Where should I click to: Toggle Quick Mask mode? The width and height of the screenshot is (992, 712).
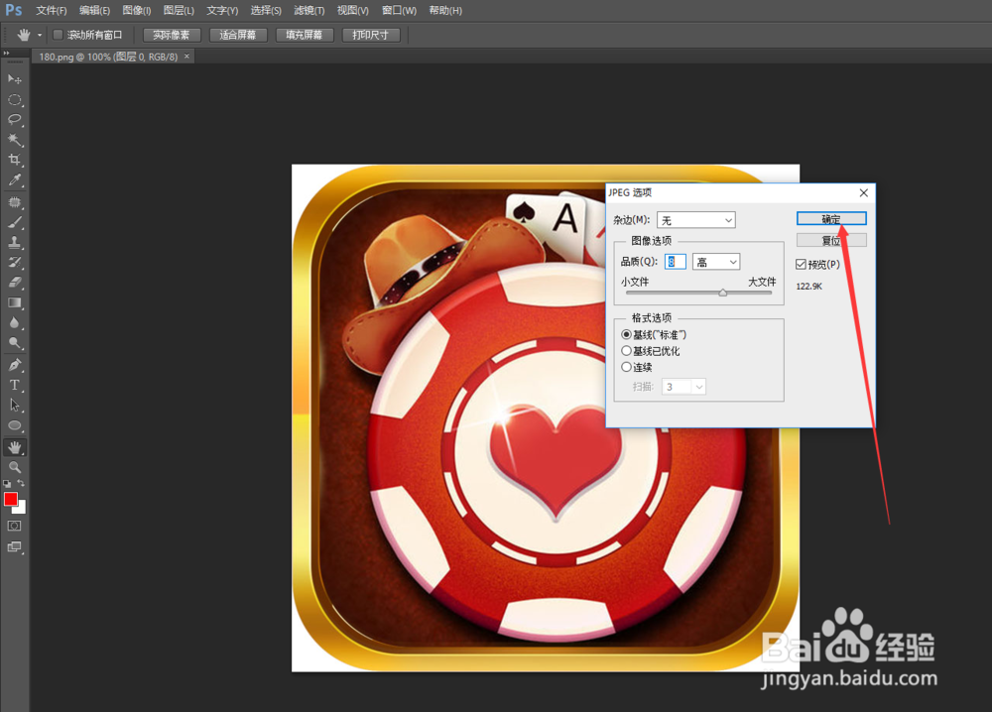(15, 527)
